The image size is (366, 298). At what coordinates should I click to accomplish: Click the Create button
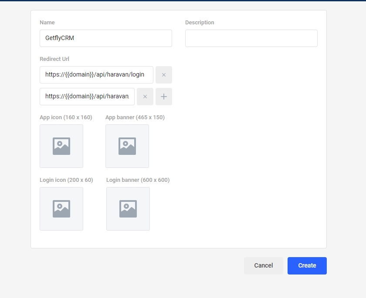(x=307, y=266)
